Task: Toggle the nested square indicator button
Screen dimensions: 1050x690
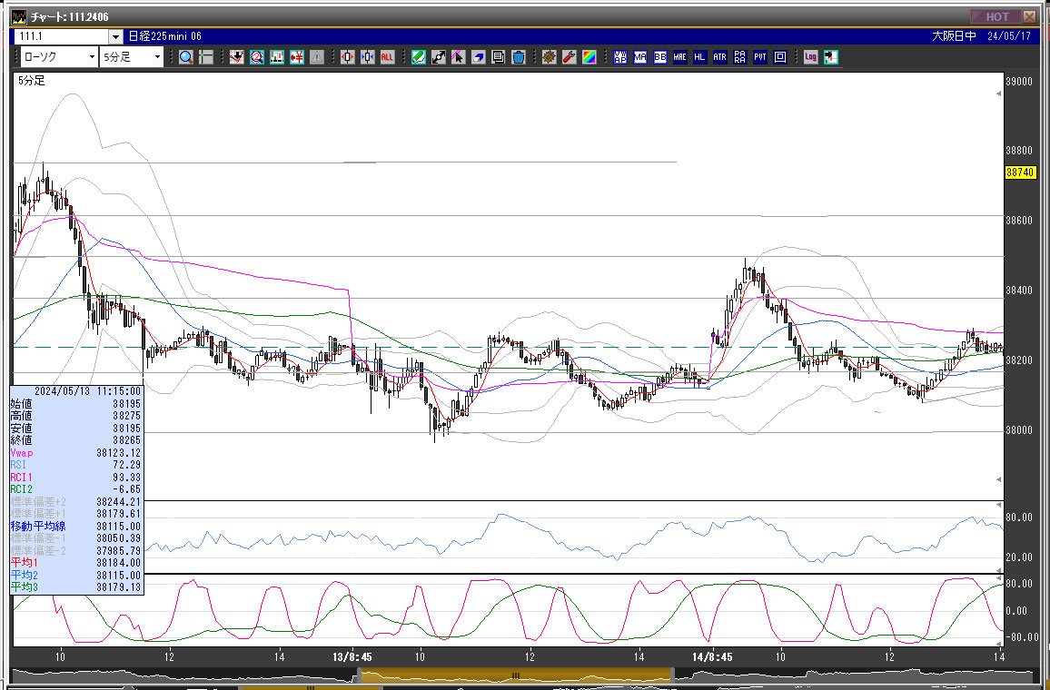Action: point(780,57)
